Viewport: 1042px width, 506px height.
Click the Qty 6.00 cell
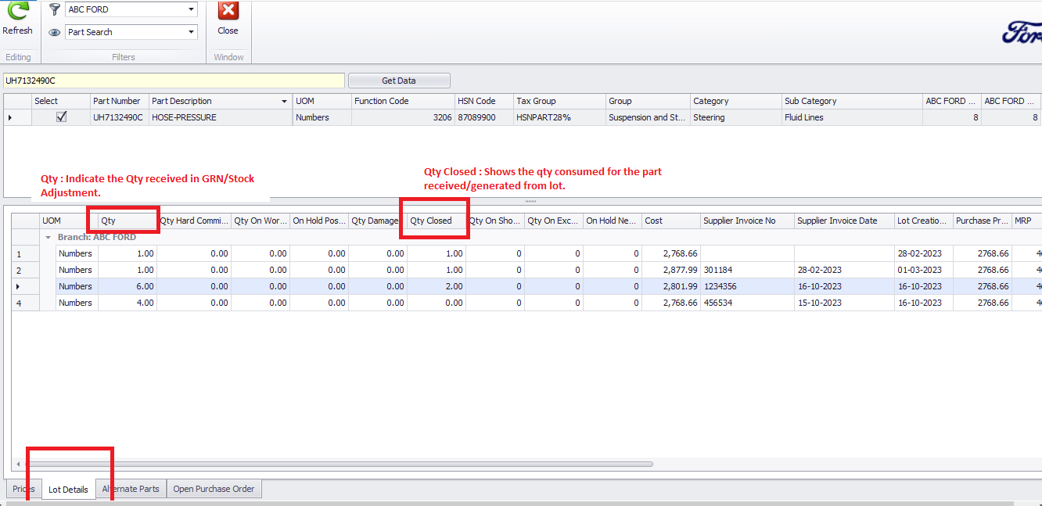click(x=128, y=286)
